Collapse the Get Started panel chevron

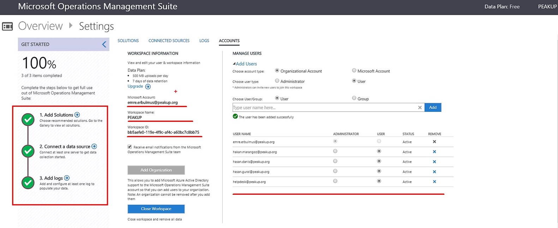(104, 44)
